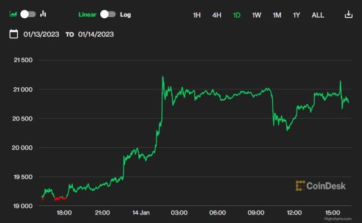
Task: Click the 09:00 x-axis label
Action: [256, 213]
